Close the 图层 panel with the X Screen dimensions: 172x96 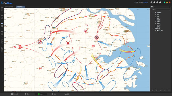(170, 7)
